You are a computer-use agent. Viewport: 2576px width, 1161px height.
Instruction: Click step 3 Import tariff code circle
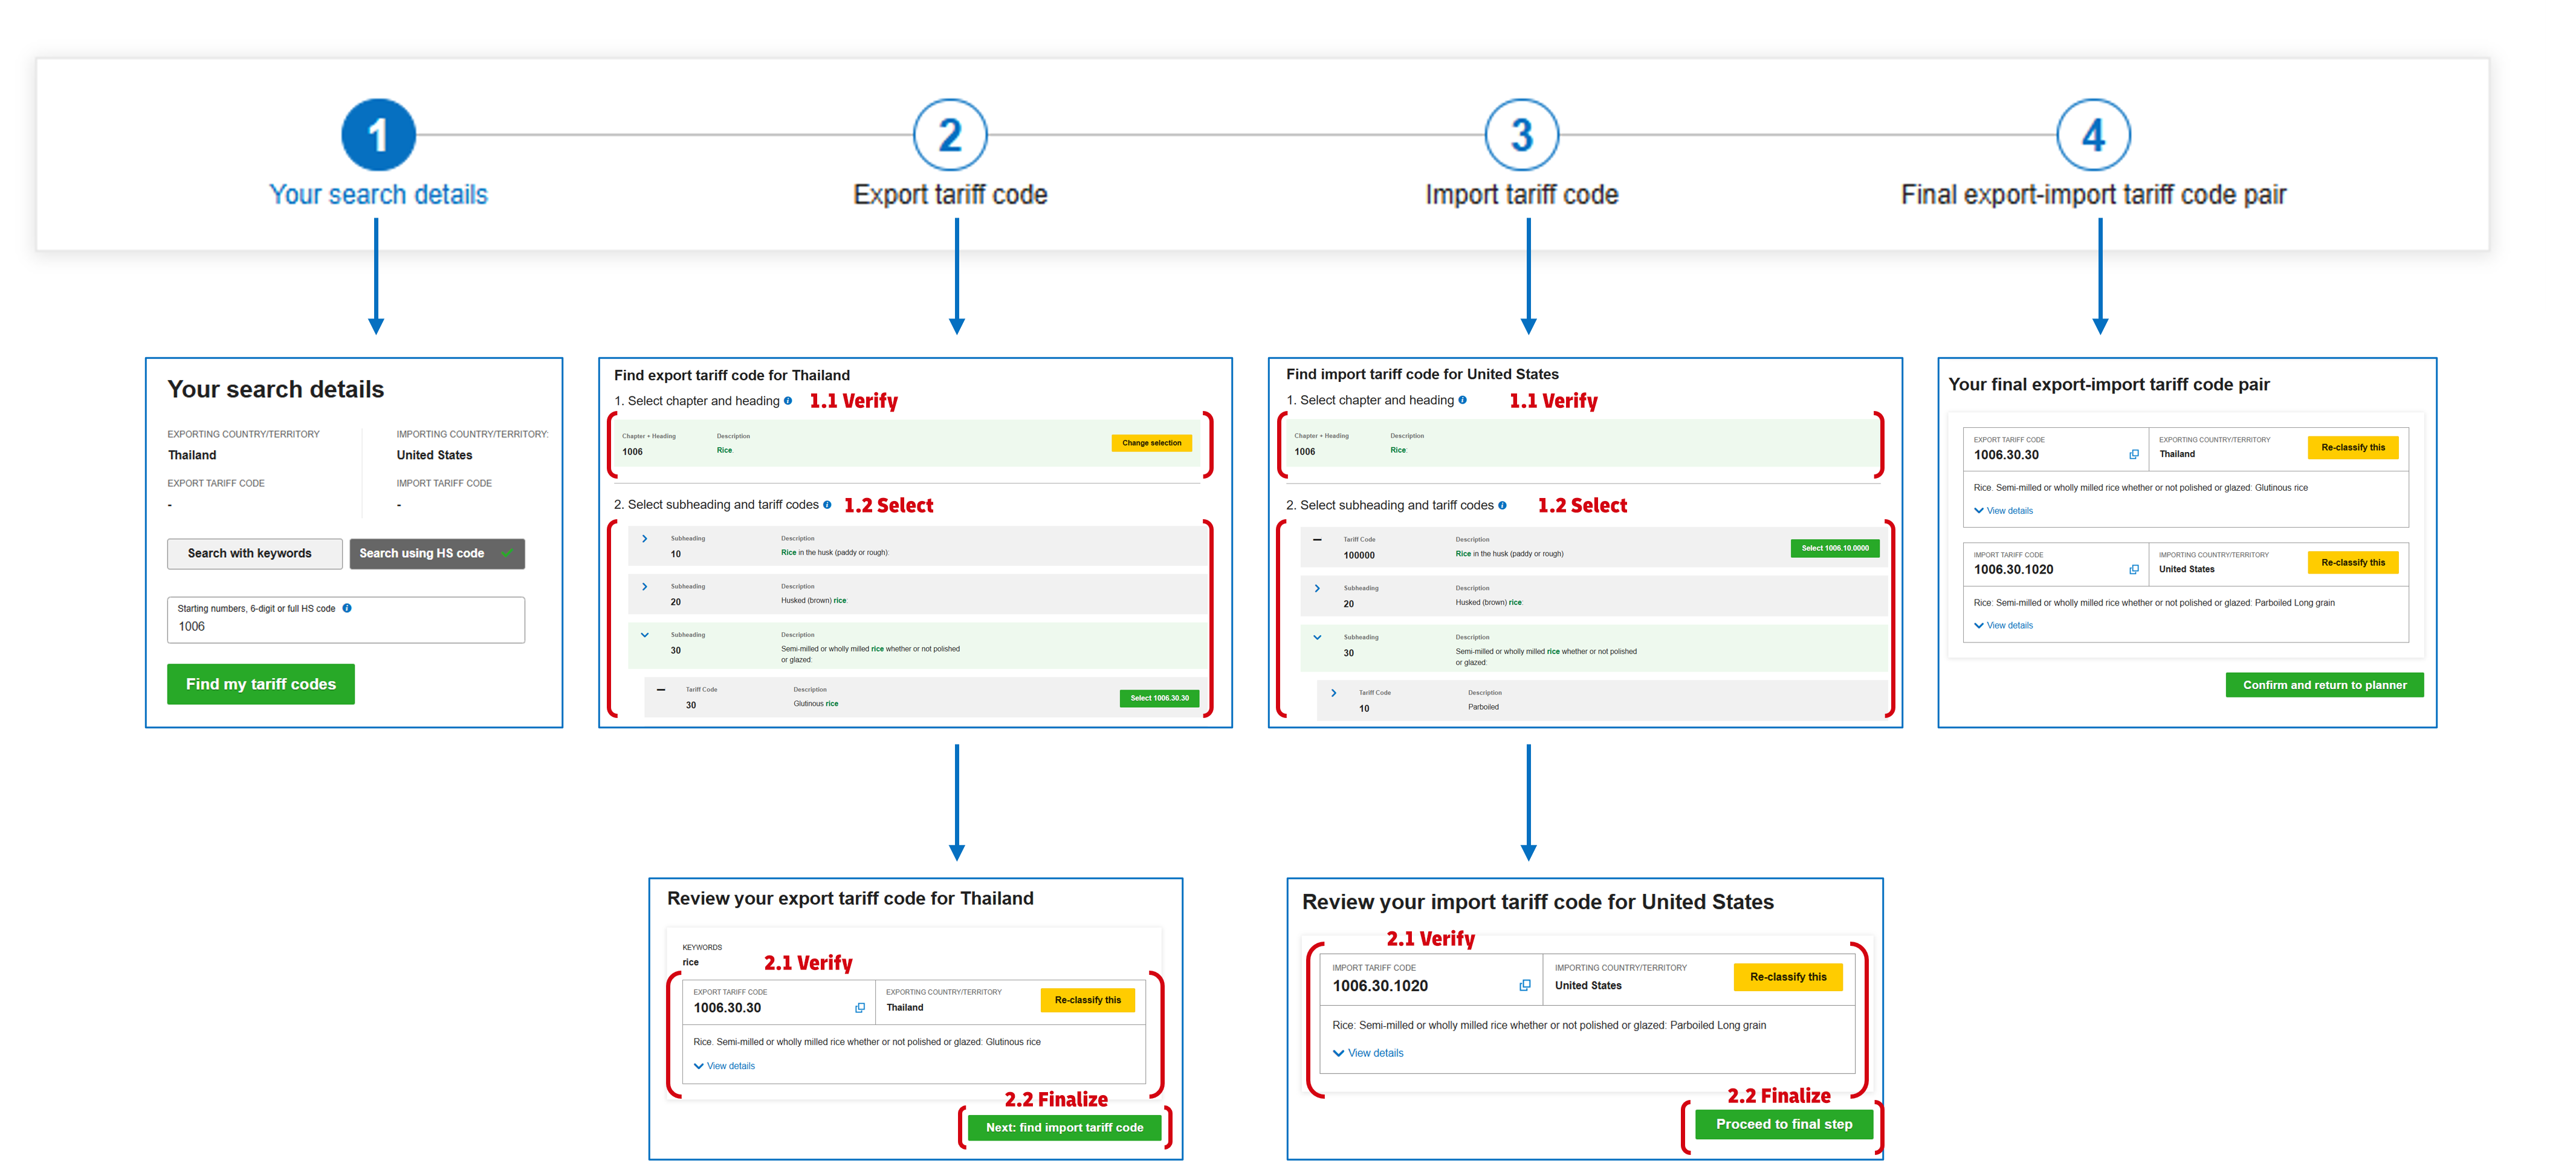point(1521,135)
